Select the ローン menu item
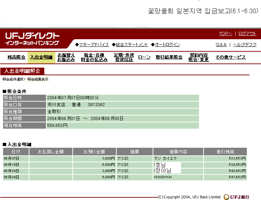The image size is (261, 206). tap(144, 57)
